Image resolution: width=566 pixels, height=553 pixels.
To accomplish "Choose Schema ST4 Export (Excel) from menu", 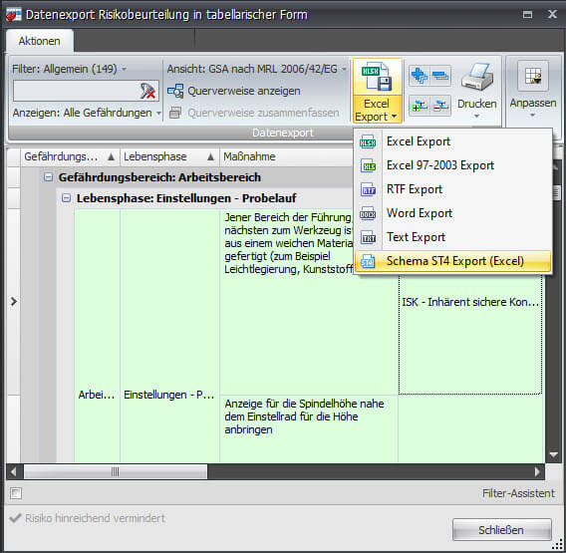I will (452, 261).
